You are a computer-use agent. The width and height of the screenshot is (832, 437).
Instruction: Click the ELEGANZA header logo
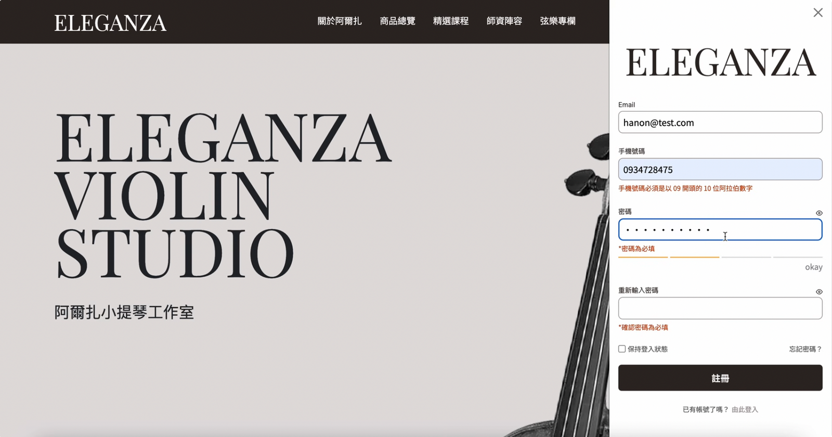point(110,23)
